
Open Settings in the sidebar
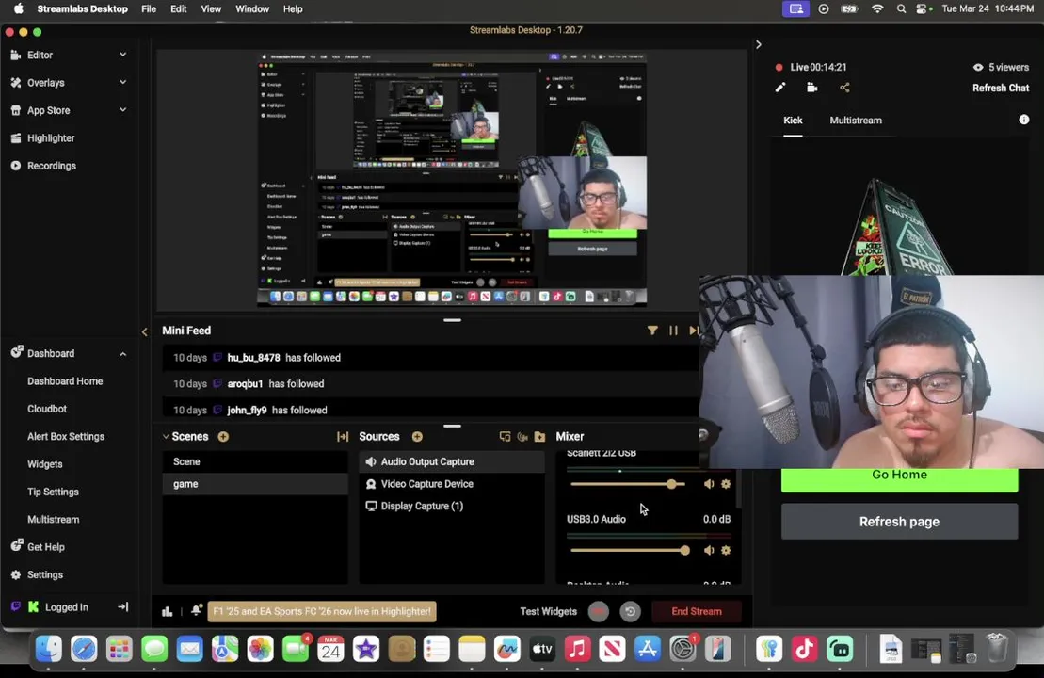pos(44,574)
